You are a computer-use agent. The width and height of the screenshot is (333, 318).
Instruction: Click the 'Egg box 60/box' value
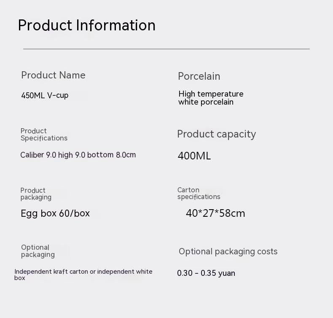(x=55, y=213)
